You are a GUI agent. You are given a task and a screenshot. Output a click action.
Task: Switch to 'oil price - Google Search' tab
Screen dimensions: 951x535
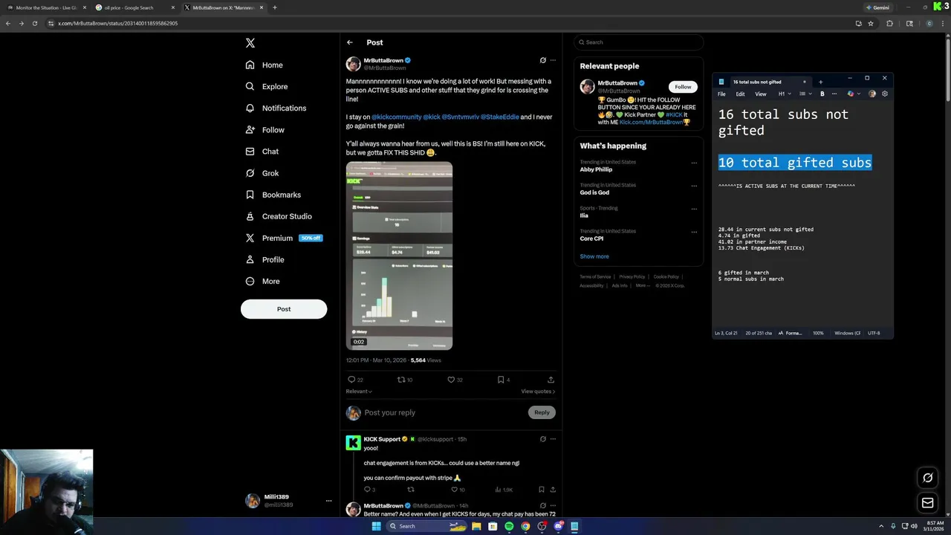pyautogui.click(x=134, y=7)
